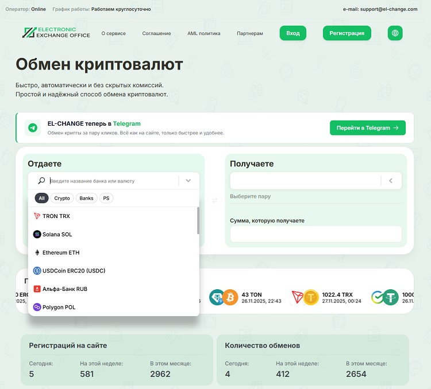Click the Ethereum ETH diamond icon
Viewport: 431px width, 389px height.
(x=37, y=252)
